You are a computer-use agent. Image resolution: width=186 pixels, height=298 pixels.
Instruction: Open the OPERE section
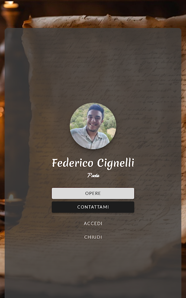[x=93, y=193]
